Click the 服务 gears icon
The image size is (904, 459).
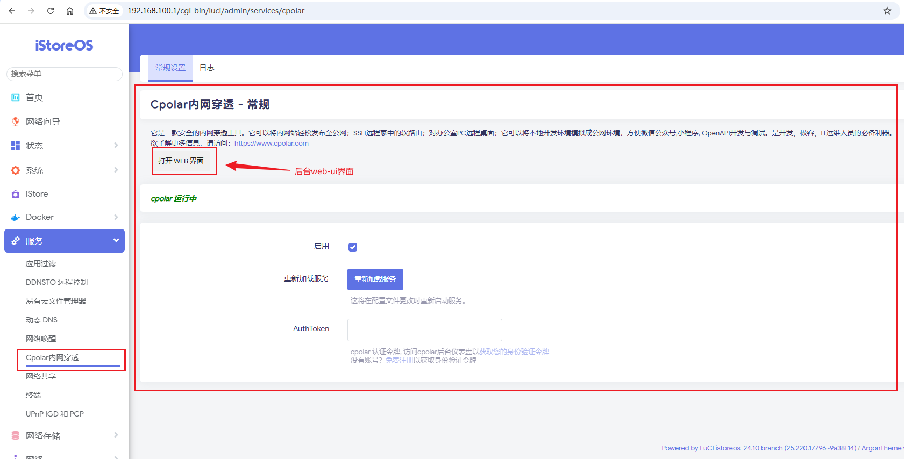[16, 241]
